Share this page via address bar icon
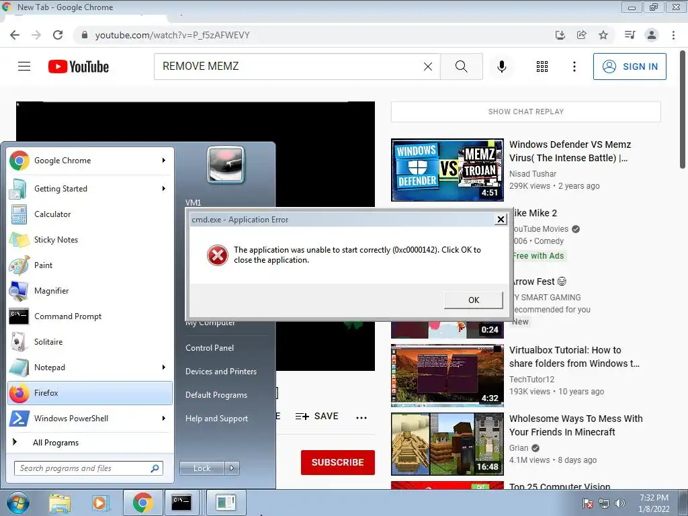The height and width of the screenshot is (516, 688). click(582, 35)
